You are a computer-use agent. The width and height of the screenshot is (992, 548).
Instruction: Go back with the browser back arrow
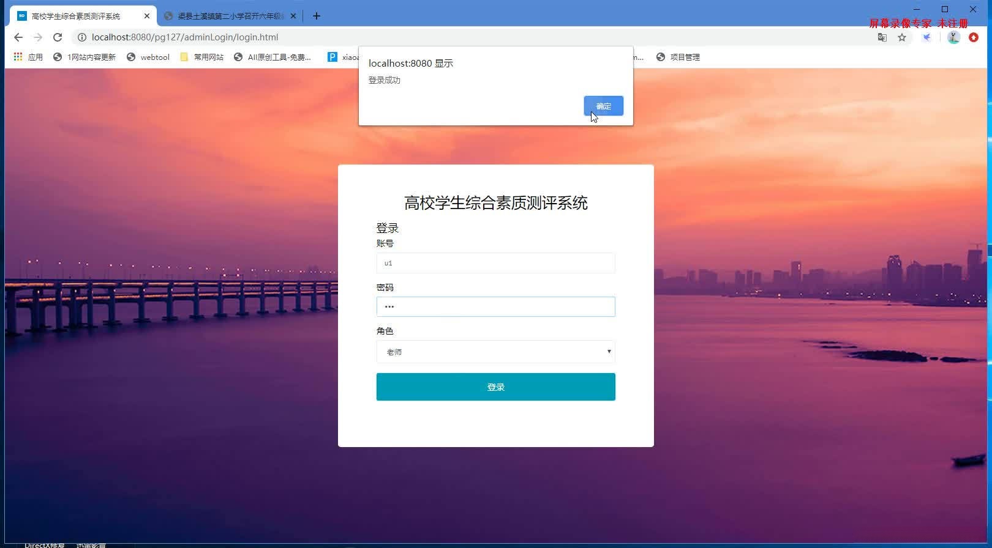point(18,37)
